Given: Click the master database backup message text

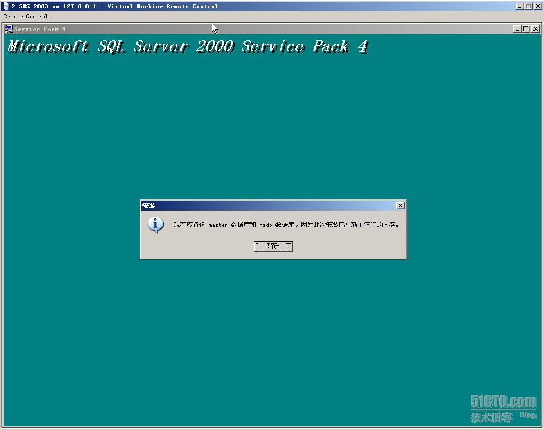Looking at the screenshot, I should pos(286,225).
